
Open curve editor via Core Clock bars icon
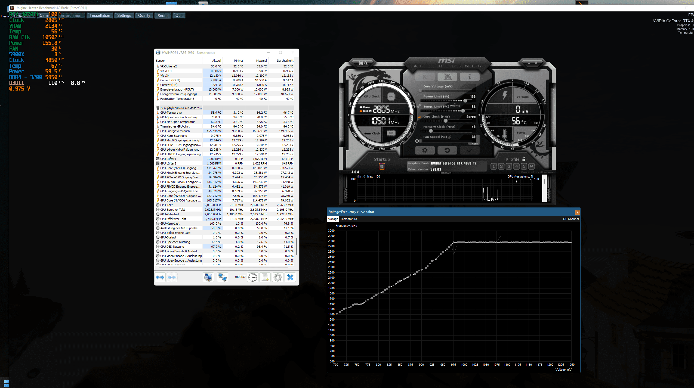coord(419,117)
